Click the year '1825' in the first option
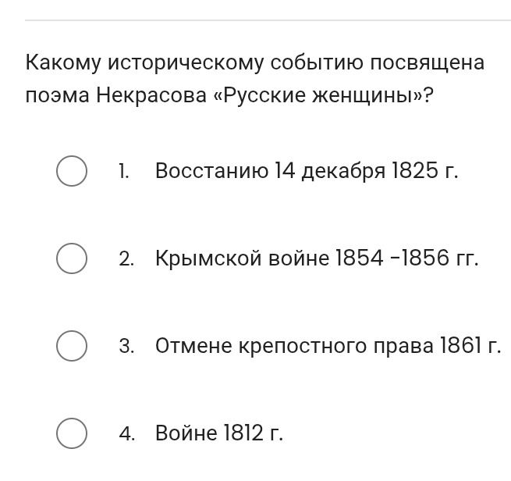This screenshot has height=481, width=511. click(x=415, y=171)
